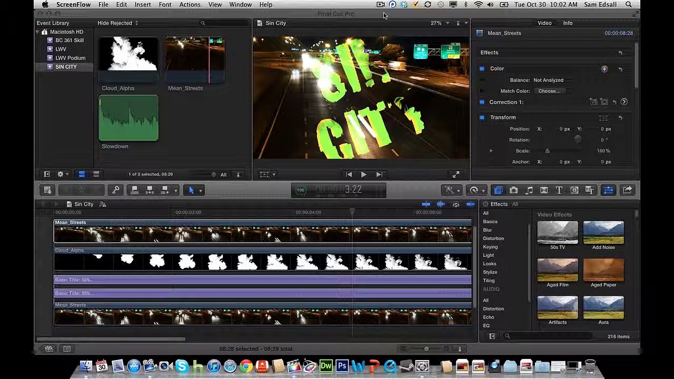The image size is (674, 379).
Task: Open Event Library action gear menu
Action: [63, 174]
